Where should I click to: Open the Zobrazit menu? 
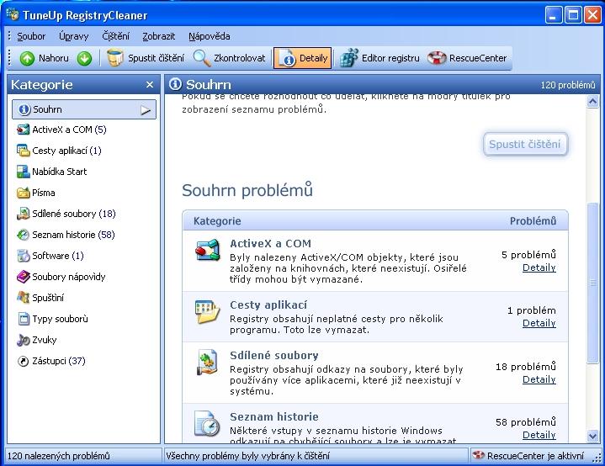pyautogui.click(x=158, y=36)
